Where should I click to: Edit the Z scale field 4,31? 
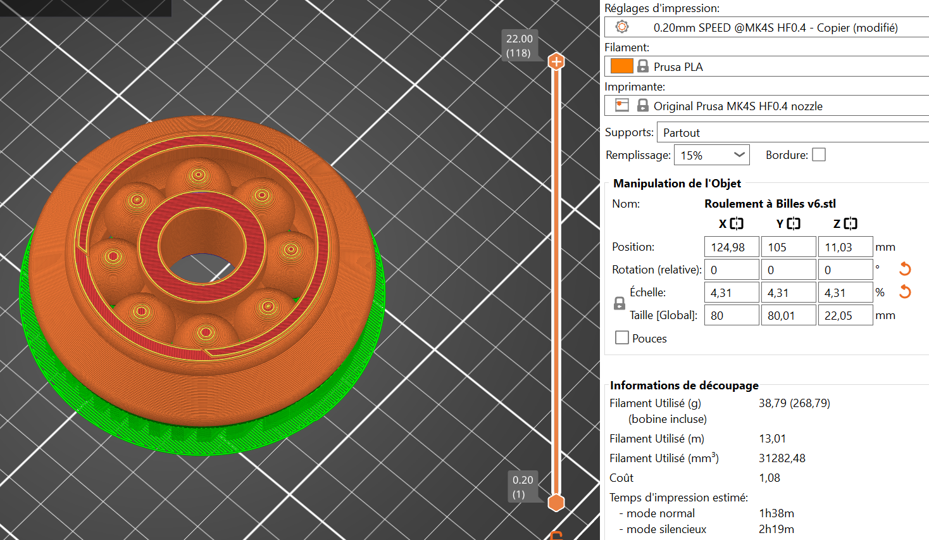[845, 292]
